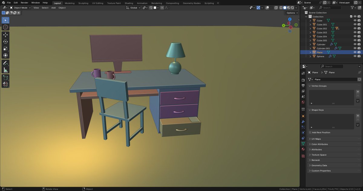Click the Blender logo menu icon
Viewport: 363px width, 191px height.
pyautogui.click(x=3, y=3)
